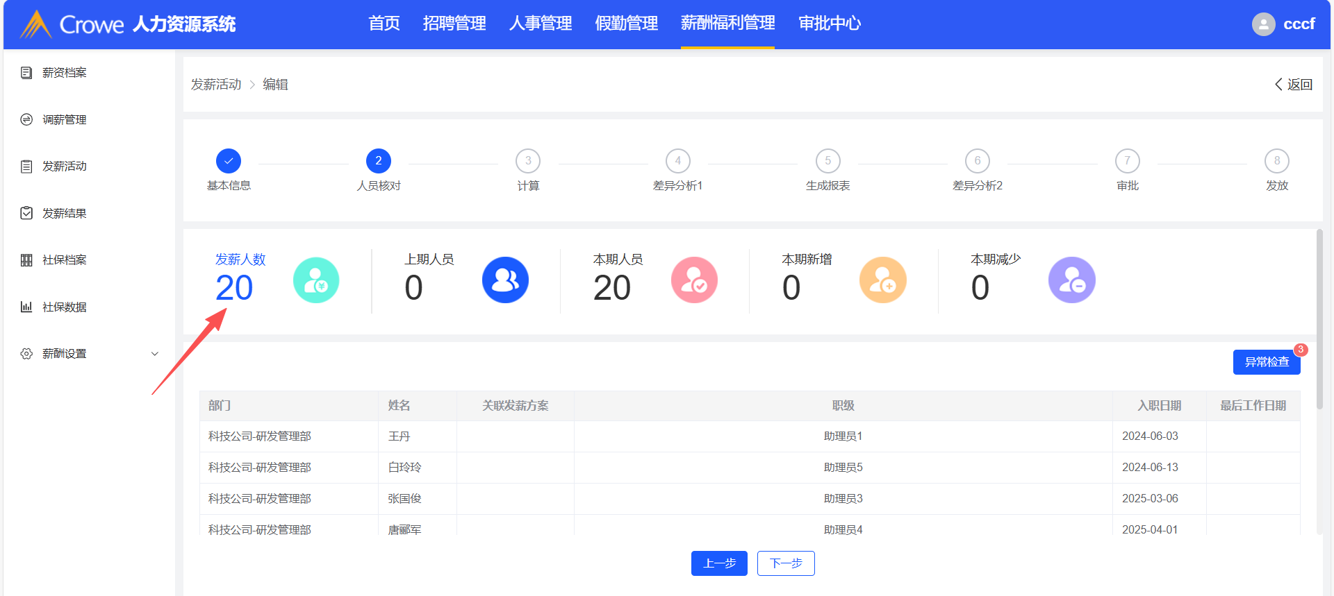Click the 发薪活动 breadcrumb link
This screenshot has width=1334, height=596.
point(216,85)
